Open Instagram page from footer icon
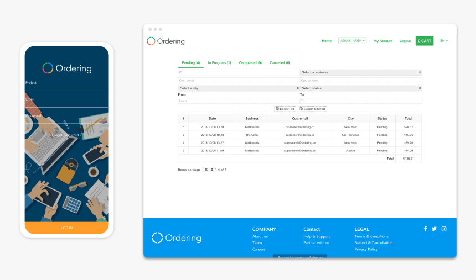This screenshot has height=280, width=476. (x=444, y=229)
